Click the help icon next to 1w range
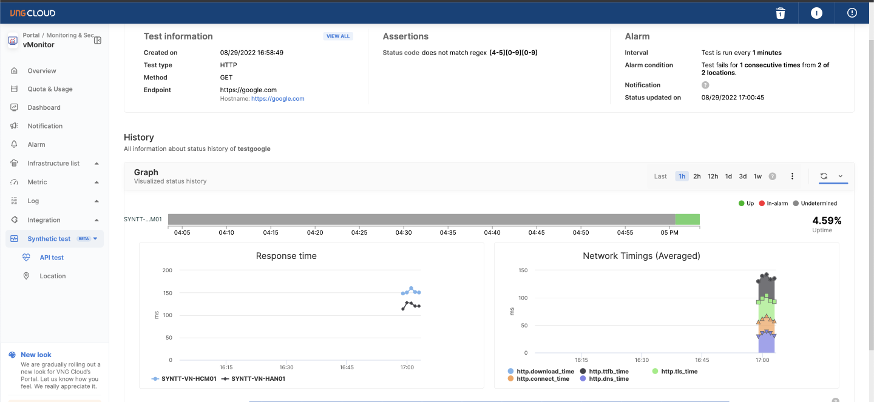 click(x=773, y=176)
